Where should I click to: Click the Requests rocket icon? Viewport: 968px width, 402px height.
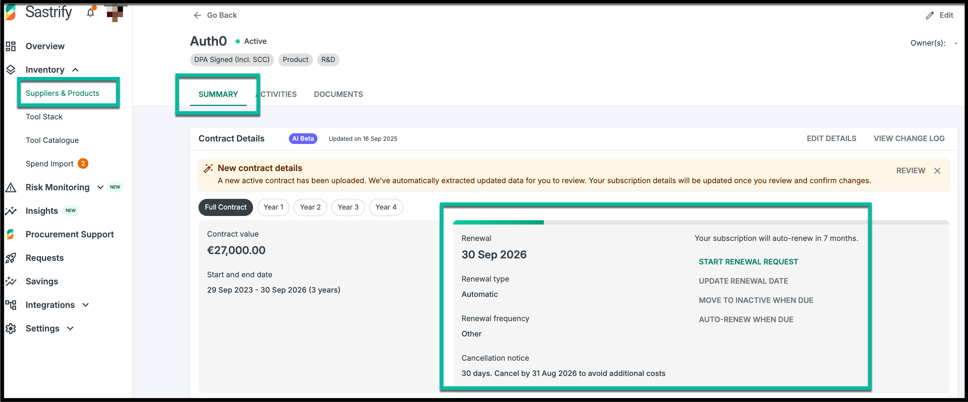tap(11, 258)
